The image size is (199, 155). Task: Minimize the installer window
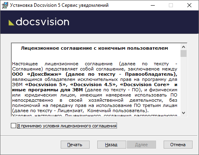coord(153,5)
